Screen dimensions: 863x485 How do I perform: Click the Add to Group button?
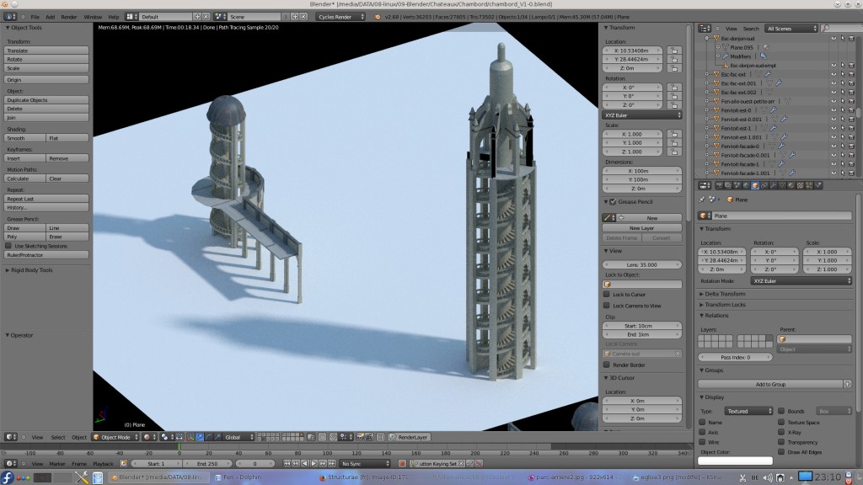click(774, 384)
